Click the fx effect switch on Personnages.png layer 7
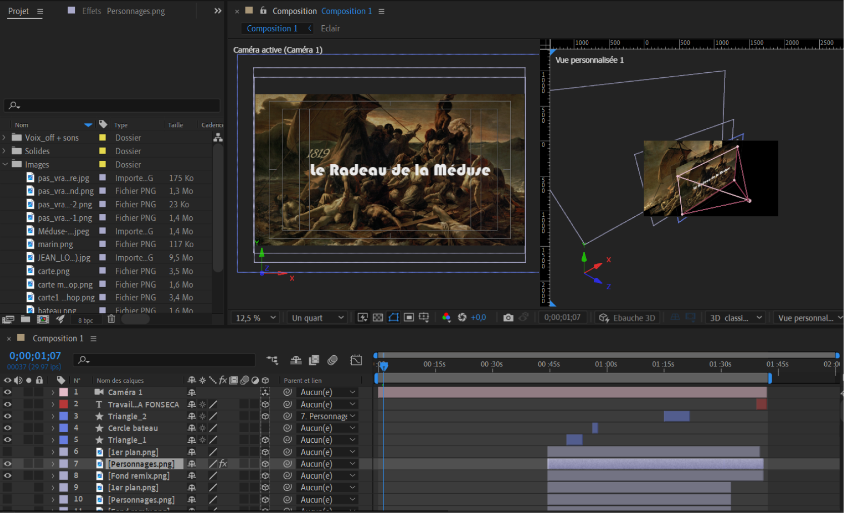 coord(223,463)
